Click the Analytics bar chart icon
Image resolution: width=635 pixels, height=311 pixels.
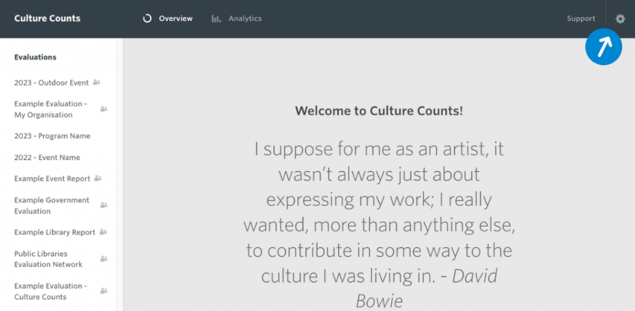click(216, 19)
